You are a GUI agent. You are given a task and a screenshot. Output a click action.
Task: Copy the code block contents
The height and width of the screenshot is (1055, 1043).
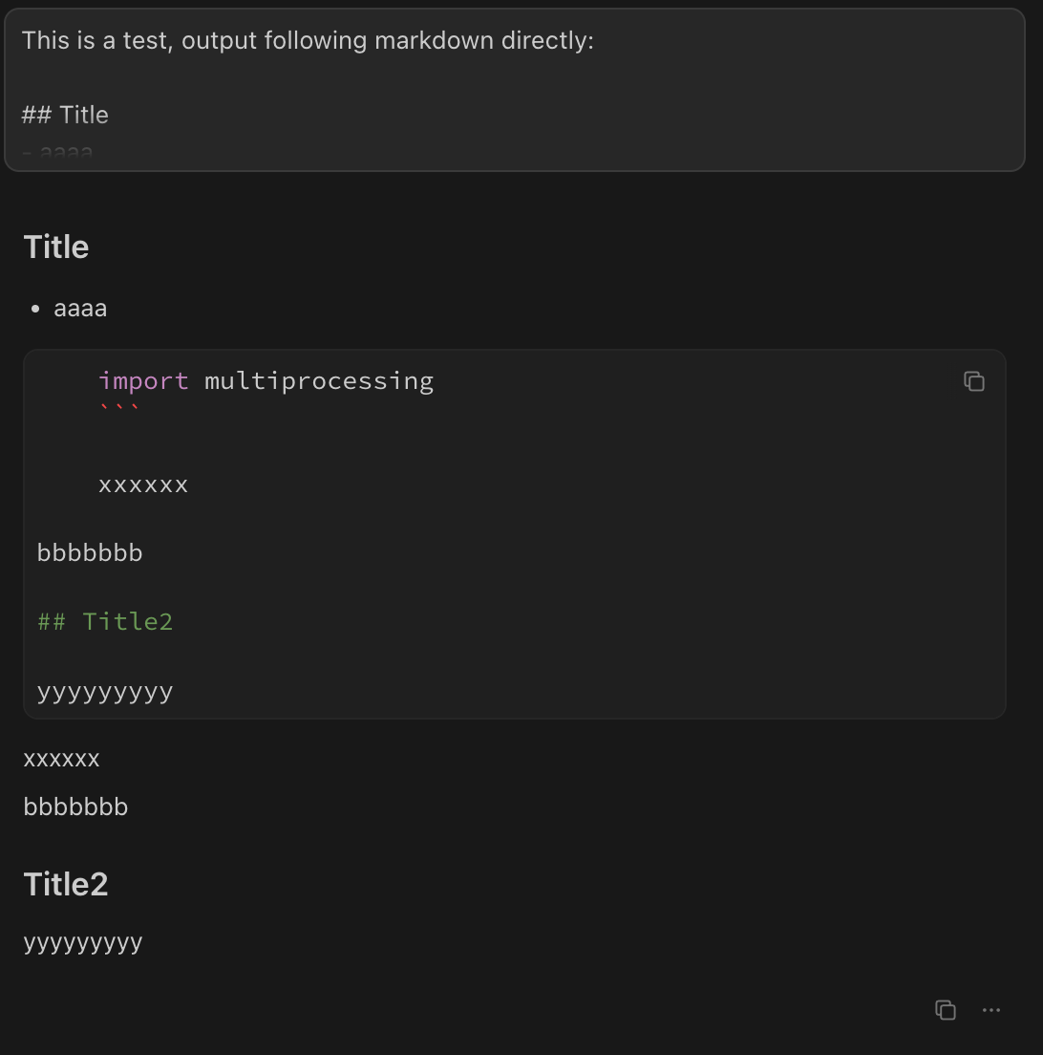click(973, 381)
